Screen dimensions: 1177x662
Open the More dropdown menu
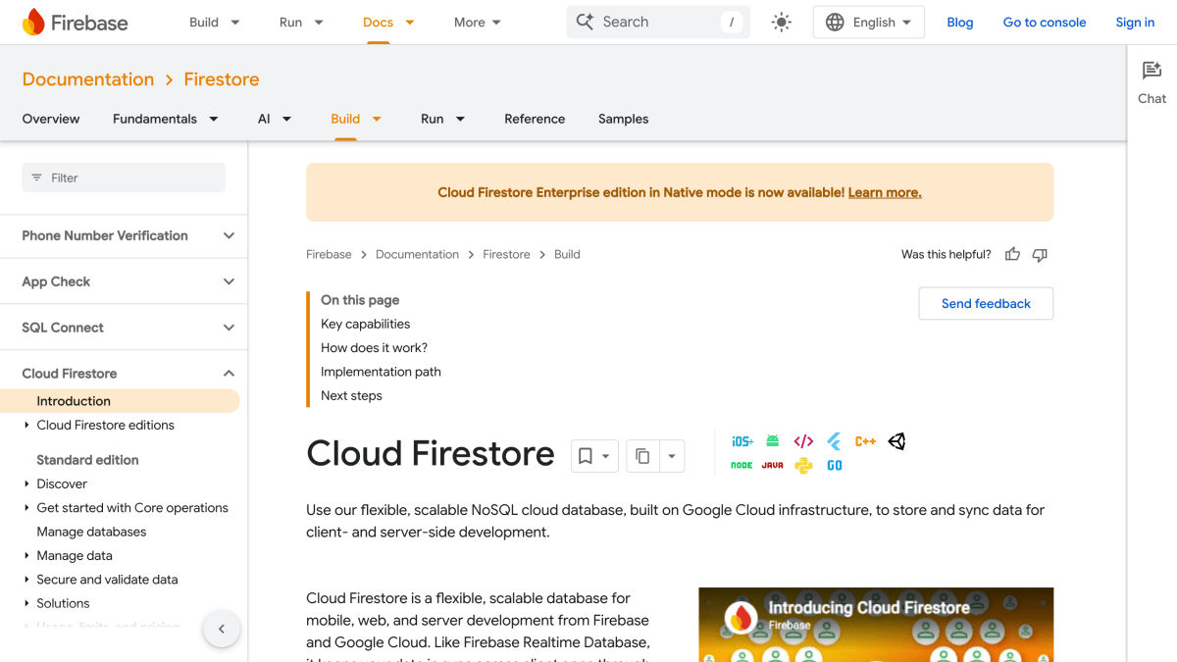coord(478,23)
